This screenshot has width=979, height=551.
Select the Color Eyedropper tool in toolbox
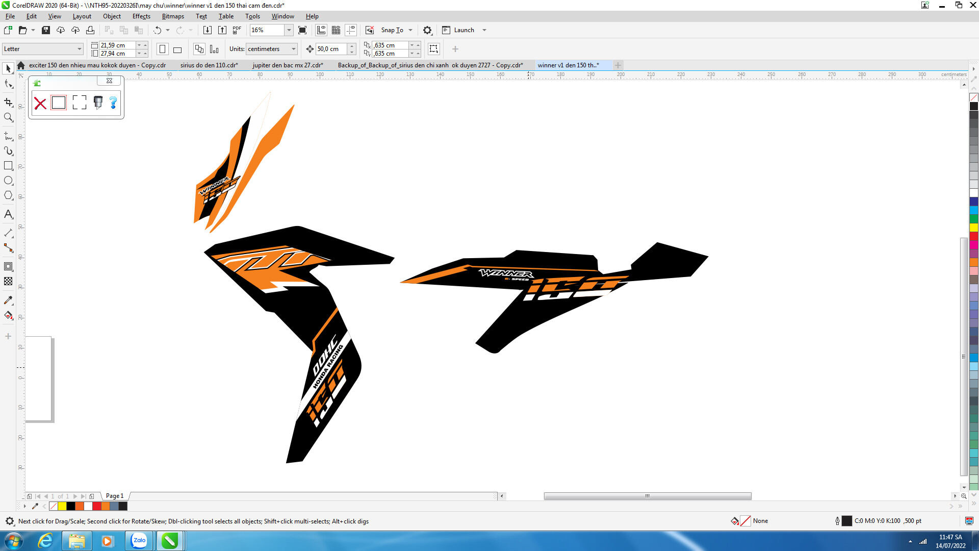(8, 300)
